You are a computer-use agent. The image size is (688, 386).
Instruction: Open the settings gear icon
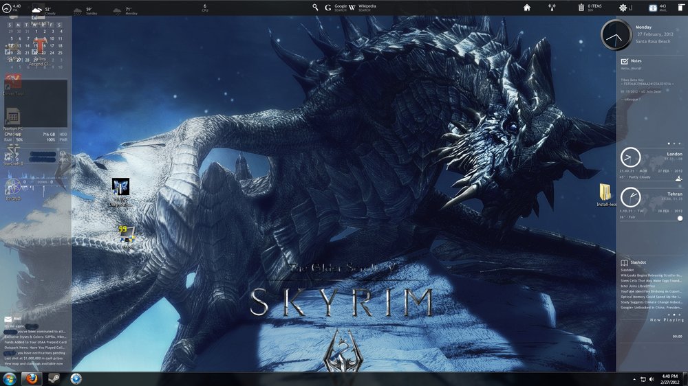point(623,8)
